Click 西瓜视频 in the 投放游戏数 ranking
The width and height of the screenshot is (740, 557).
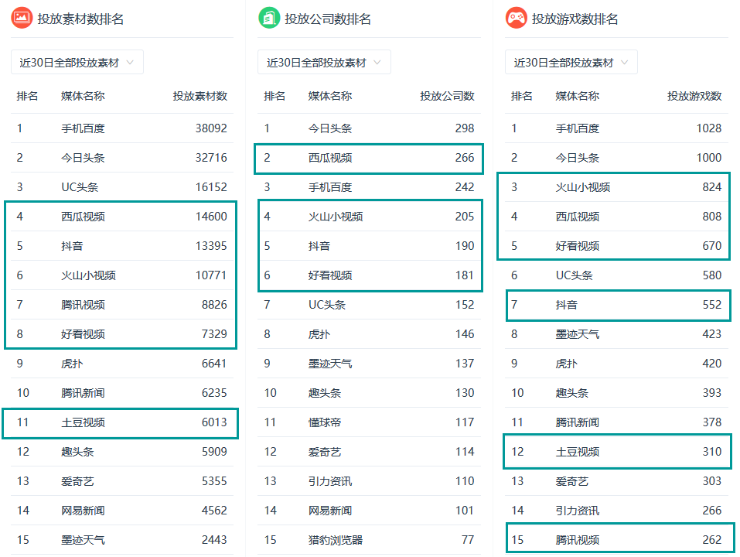point(578,217)
